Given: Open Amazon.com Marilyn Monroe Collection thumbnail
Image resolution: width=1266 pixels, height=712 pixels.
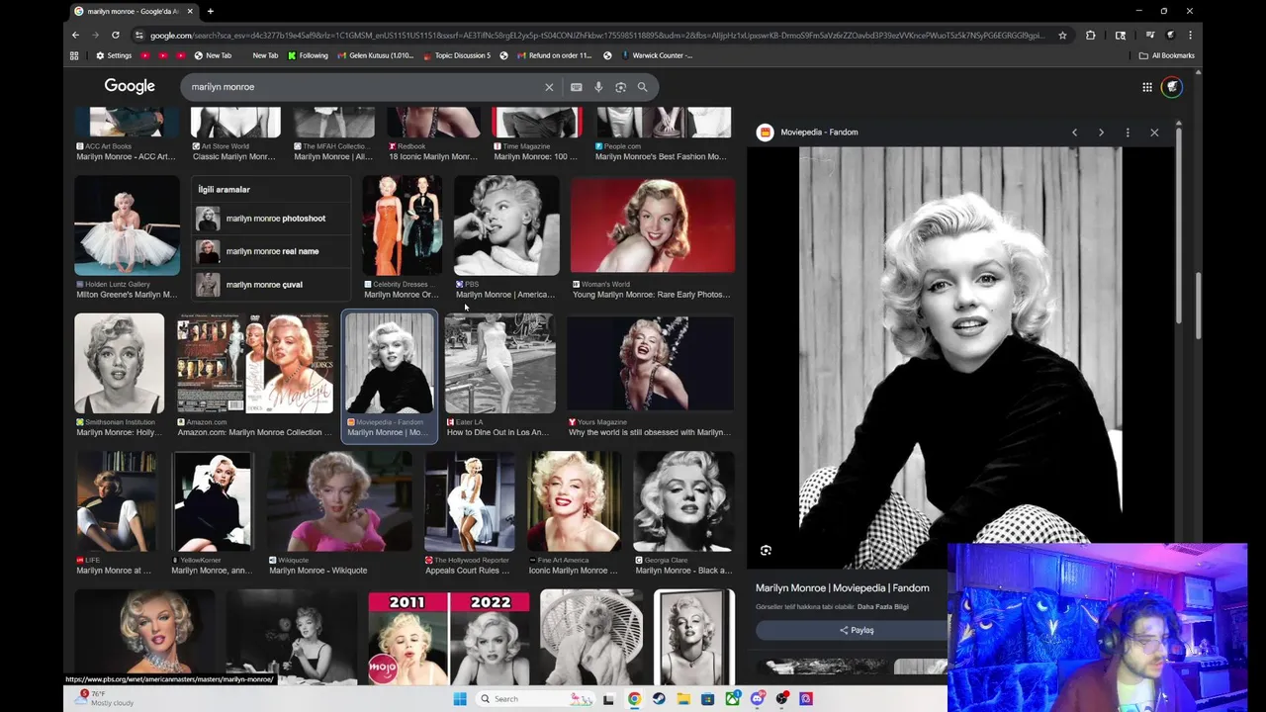Looking at the screenshot, I should pos(254,364).
